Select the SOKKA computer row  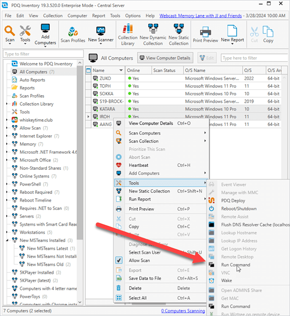(183, 94)
